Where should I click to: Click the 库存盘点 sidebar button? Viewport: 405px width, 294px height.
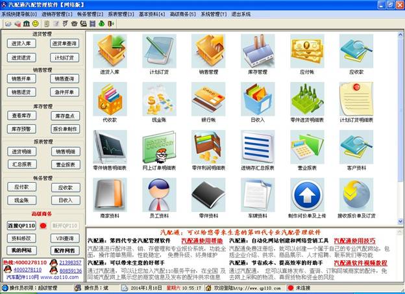(x=64, y=116)
